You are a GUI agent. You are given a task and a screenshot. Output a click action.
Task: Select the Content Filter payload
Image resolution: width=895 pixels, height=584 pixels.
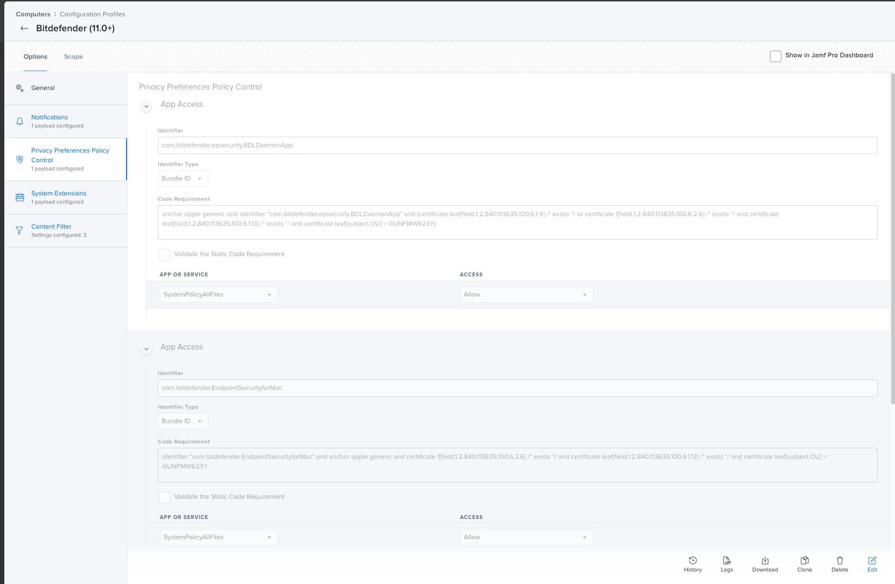66,231
